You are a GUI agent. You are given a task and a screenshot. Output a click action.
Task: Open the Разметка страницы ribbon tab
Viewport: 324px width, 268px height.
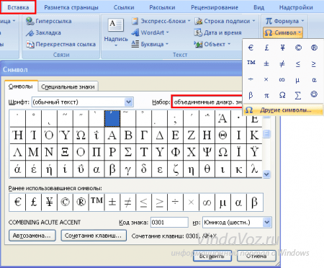click(71, 7)
